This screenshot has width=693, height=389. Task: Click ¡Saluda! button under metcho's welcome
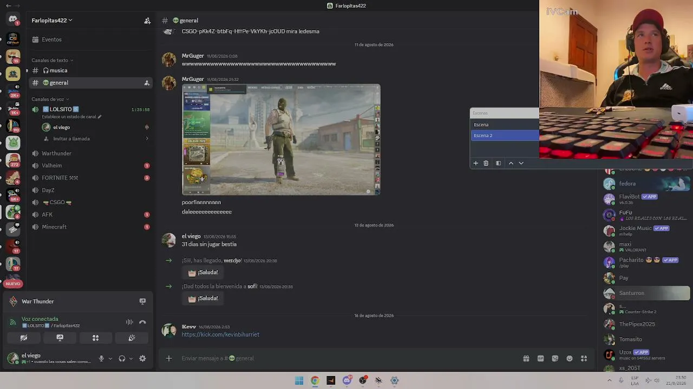coord(203,272)
